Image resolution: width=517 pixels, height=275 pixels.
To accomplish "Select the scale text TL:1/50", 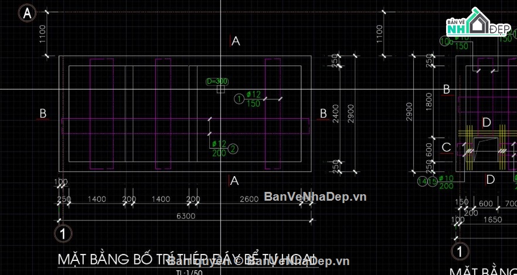I will (189, 273).
